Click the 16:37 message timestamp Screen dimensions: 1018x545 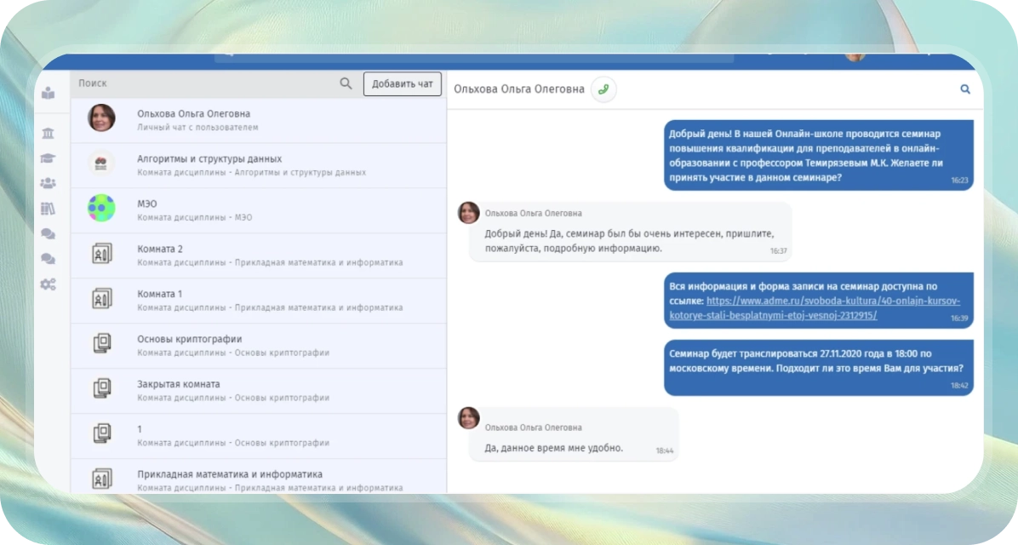coord(778,250)
